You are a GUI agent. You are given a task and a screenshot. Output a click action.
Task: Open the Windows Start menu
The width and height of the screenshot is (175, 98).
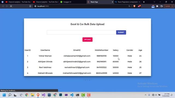[x=4, y=95]
